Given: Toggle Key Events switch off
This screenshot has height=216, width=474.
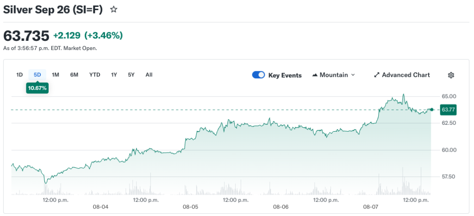Looking at the screenshot, I should coord(258,75).
